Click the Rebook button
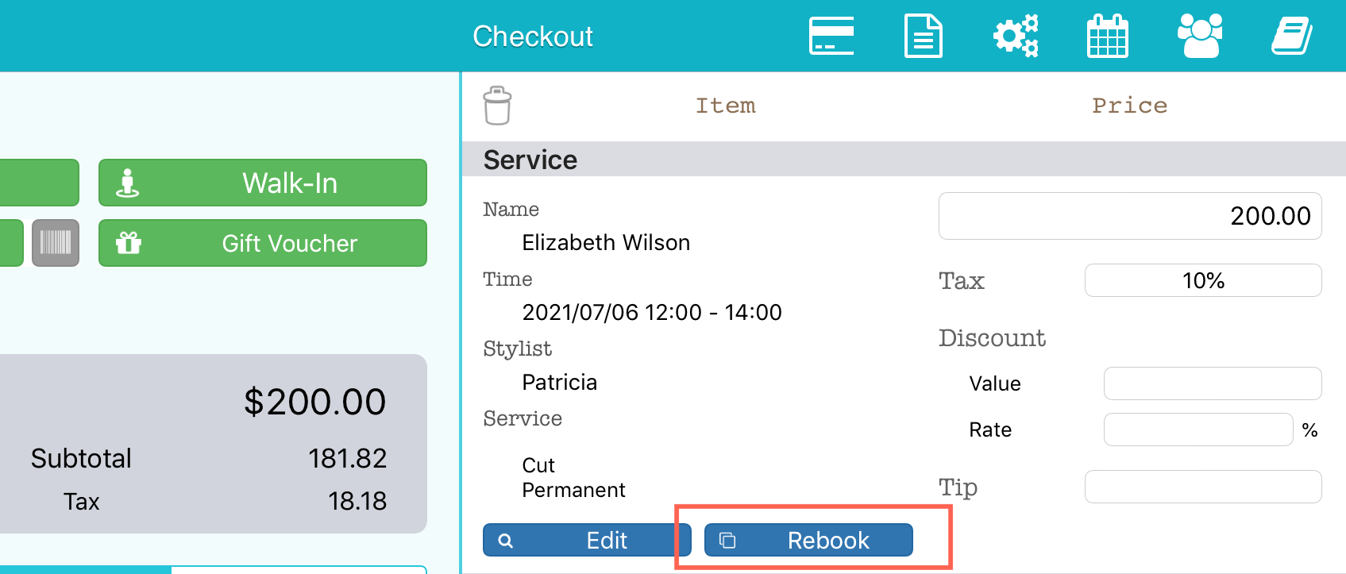The image size is (1346, 574). tap(808, 540)
